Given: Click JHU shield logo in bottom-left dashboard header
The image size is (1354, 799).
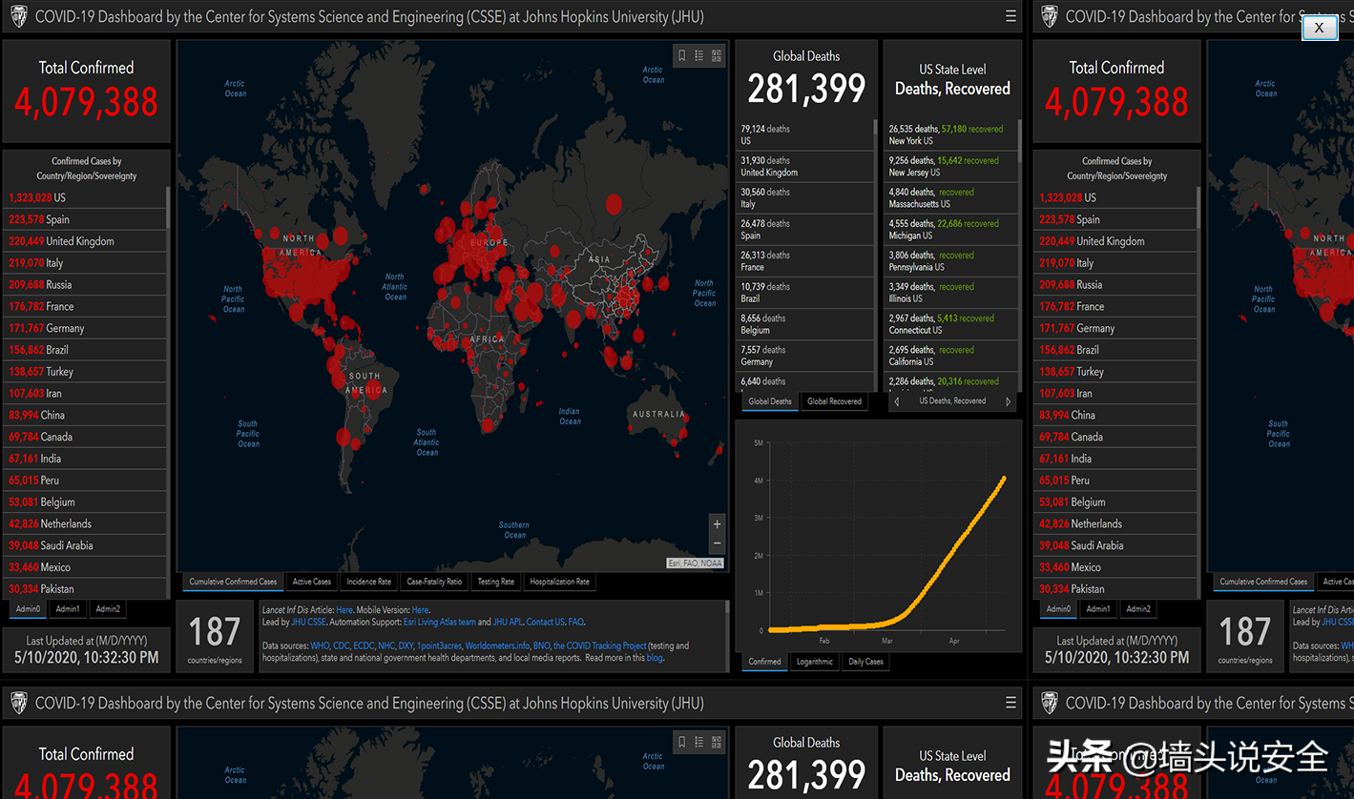Looking at the screenshot, I should [x=18, y=704].
